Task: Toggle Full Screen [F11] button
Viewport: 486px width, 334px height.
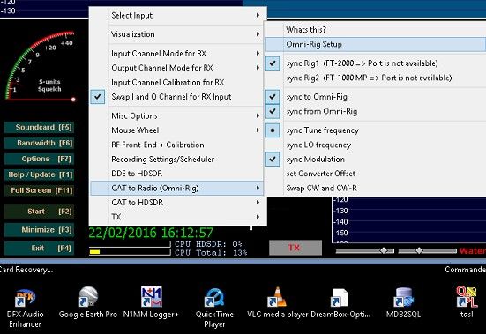Action: [x=40, y=190]
